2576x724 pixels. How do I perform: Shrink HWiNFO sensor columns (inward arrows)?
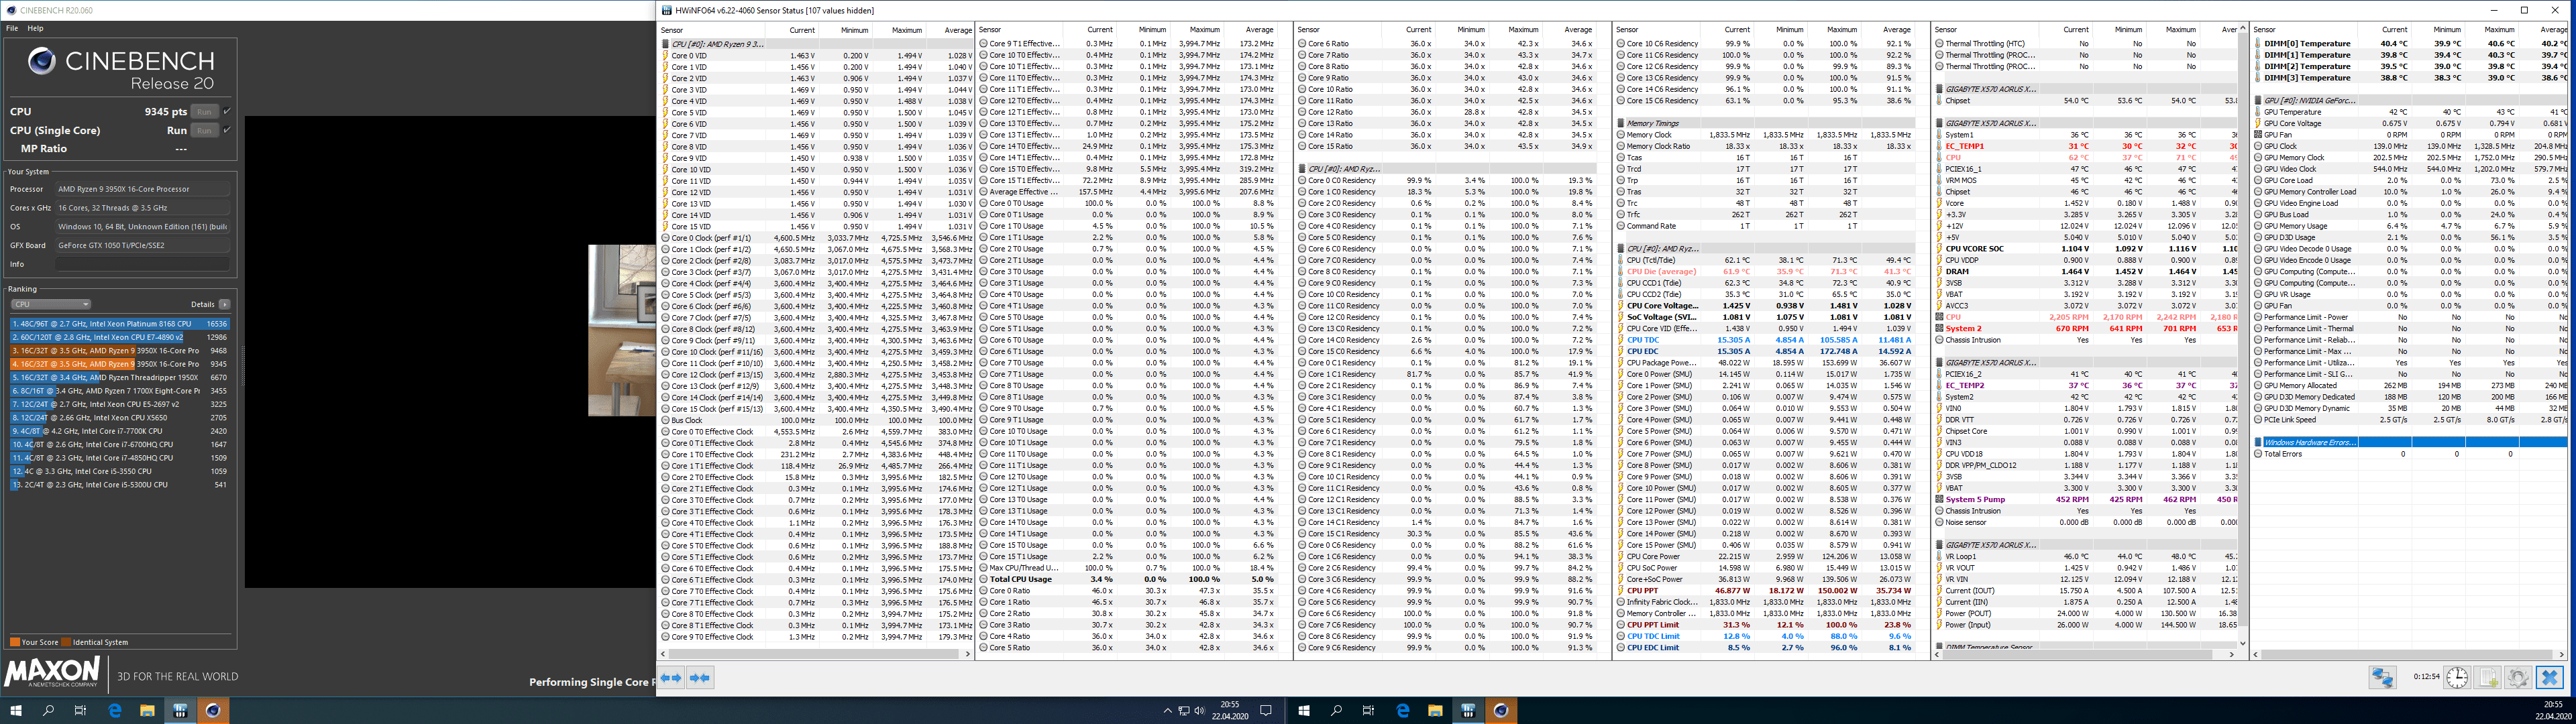[x=700, y=678]
